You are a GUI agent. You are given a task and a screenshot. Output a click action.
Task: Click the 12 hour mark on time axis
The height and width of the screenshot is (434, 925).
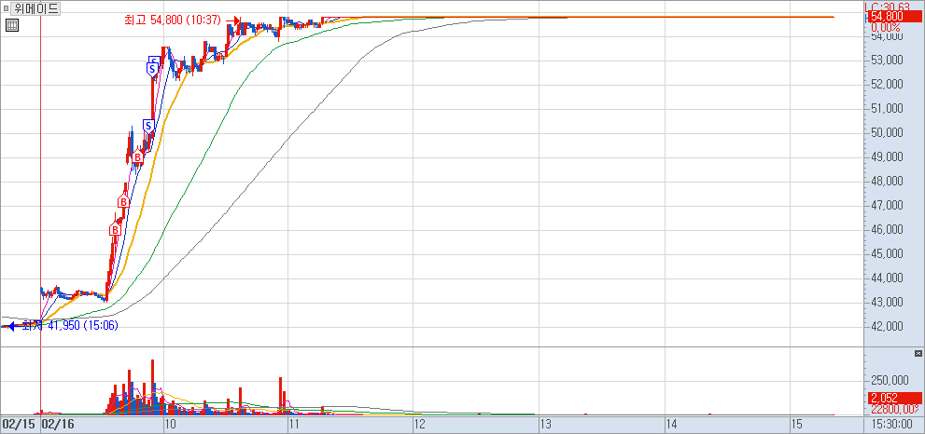[x=419, y=424]
